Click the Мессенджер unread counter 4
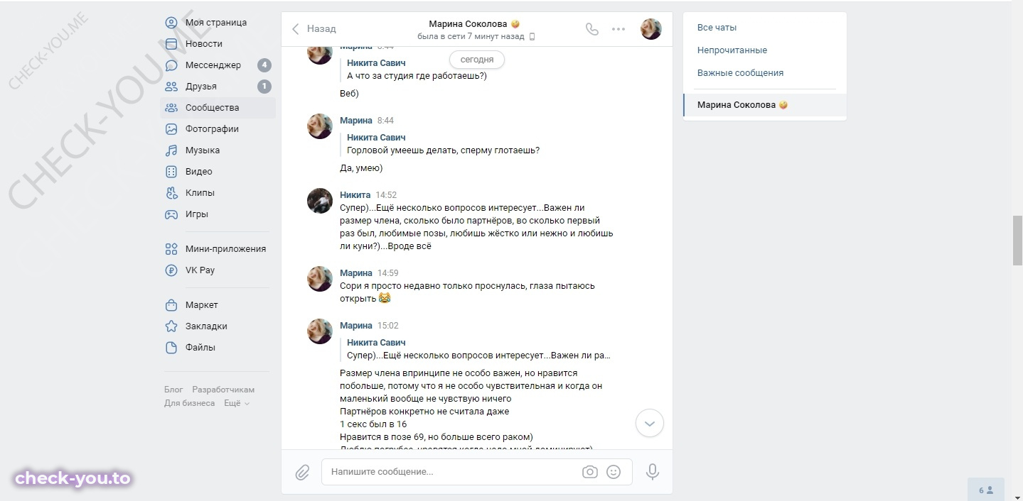1023x501 pixels. [264, 65]
